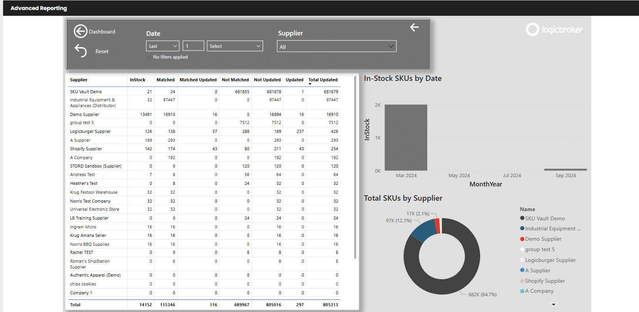Select the 'Heather's Test' table row

pyautogui.click(x=204, y=183)
